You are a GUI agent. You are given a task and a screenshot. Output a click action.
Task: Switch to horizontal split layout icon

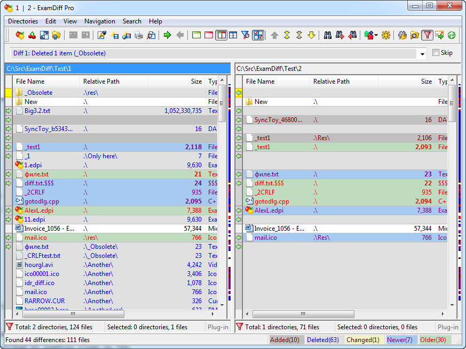(x=233, y=35)
